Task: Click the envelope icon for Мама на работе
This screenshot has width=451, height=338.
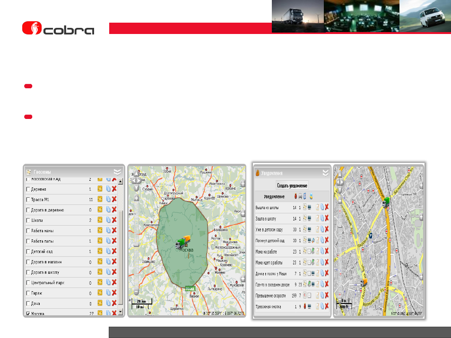Action: pyautogui.click(x=309, y=252)
